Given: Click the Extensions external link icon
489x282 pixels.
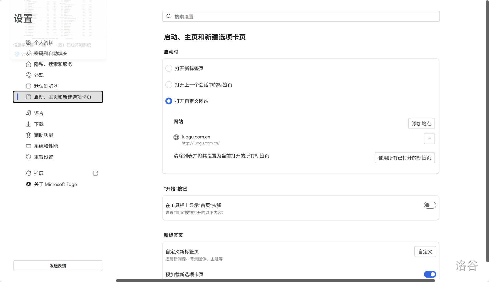Looking at the screenshot, I should pos(95,173).
